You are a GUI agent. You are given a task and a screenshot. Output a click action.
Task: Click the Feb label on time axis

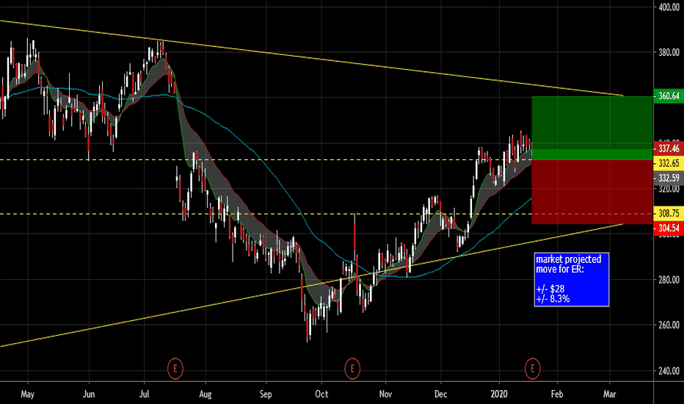pos(557,394)
